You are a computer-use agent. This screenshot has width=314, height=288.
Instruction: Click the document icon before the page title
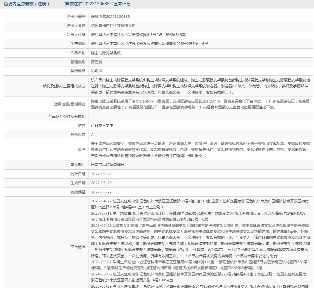(6, 4)
